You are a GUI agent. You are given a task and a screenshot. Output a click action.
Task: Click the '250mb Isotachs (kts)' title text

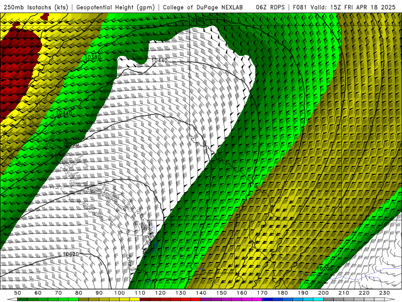[x=36, y=7]
